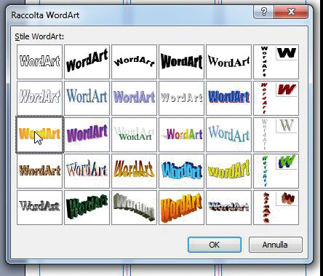Select the light gray vertical WordArt style

[x=276, y=135]
